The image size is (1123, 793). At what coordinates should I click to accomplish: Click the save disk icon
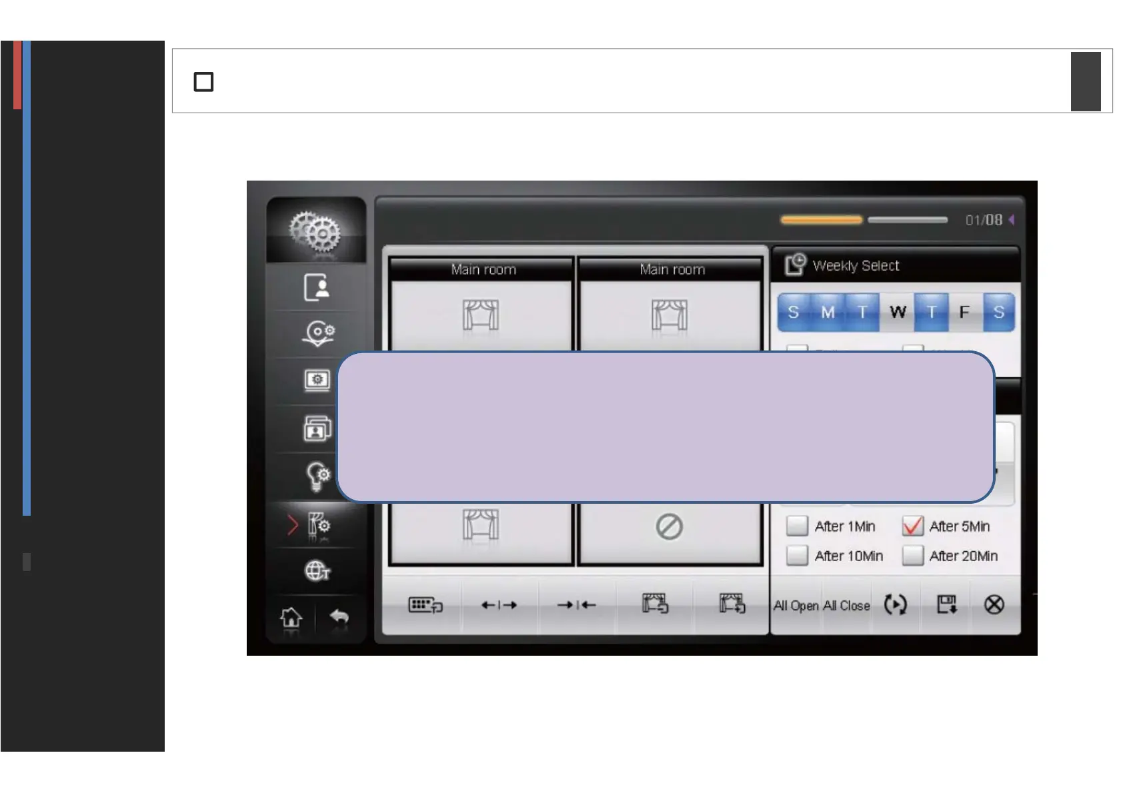coord(946,604)
